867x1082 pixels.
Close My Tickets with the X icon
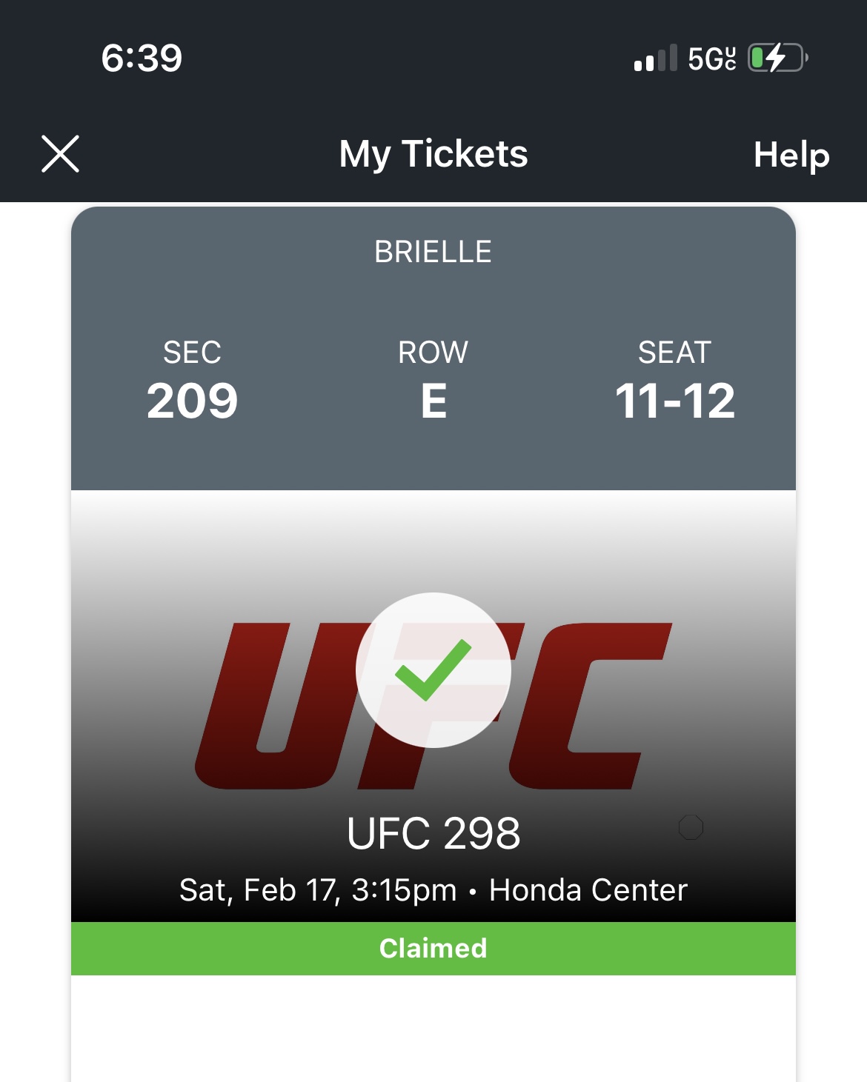(60, 154)
